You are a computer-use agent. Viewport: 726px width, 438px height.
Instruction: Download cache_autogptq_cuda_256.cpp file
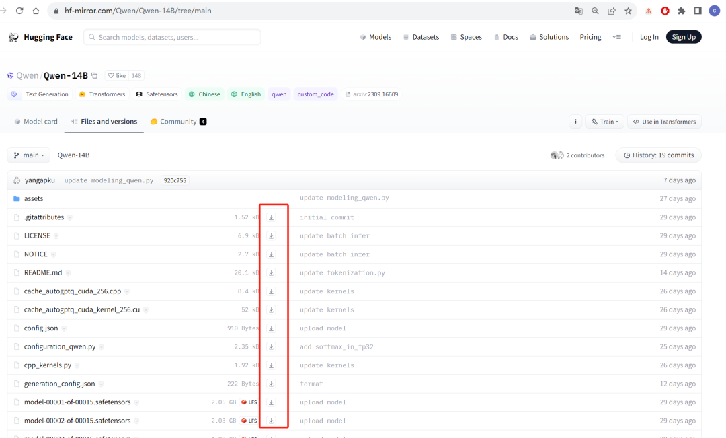coord(272,291)
